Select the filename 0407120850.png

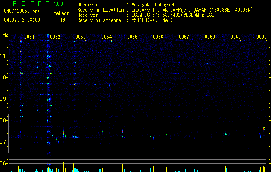[22, 11]
